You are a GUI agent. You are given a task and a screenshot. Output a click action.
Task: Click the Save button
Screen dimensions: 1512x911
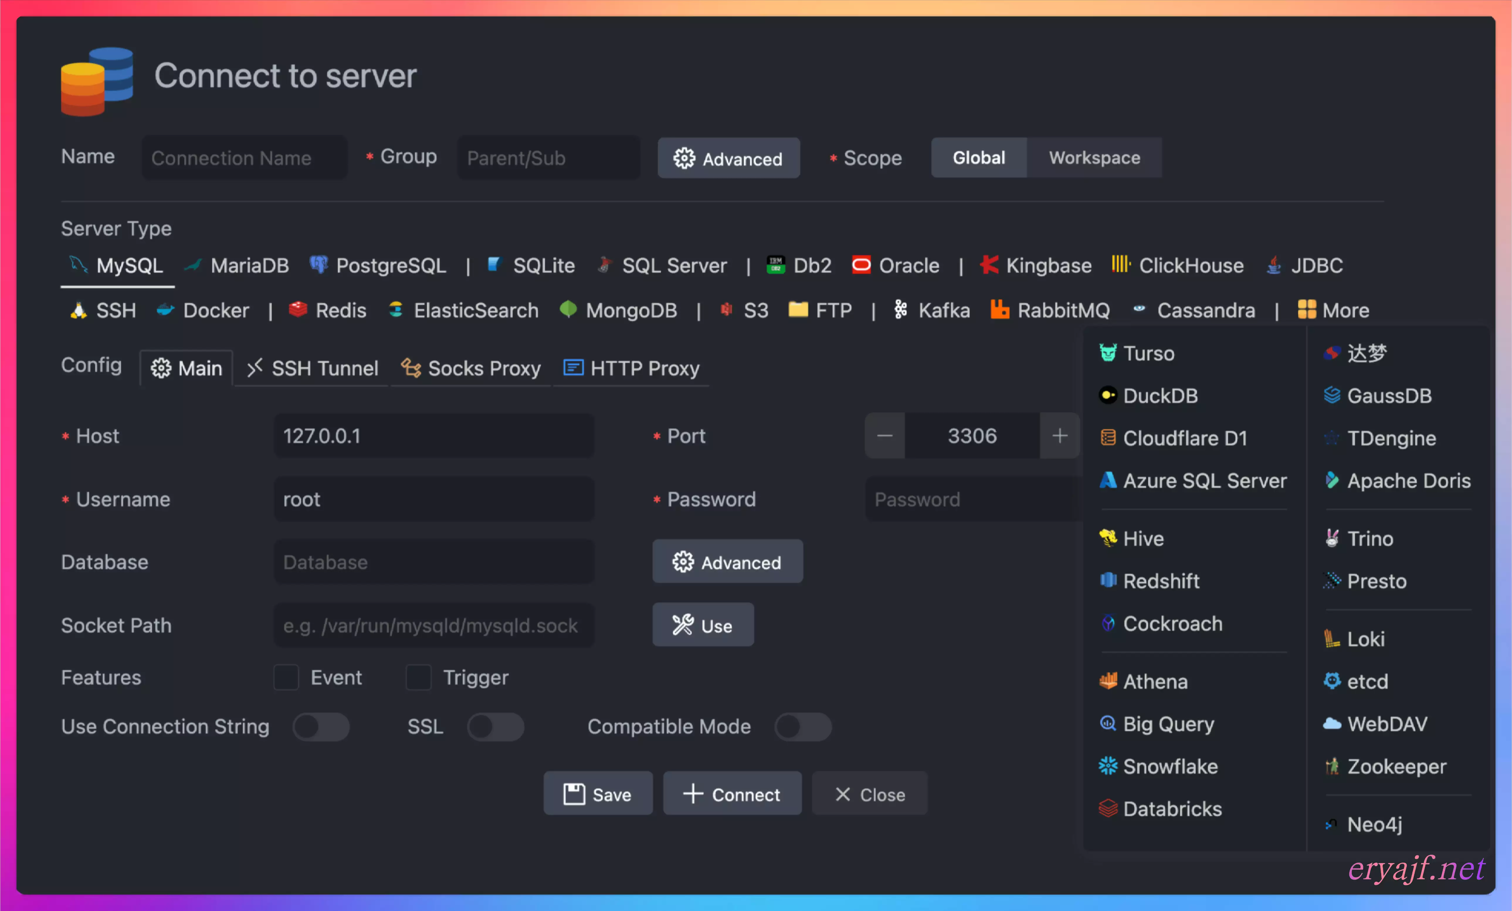[598, 794]
